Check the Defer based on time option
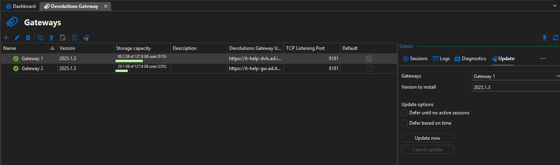The width and height of the screenshot is (560, 165). [x=405, y=123]
